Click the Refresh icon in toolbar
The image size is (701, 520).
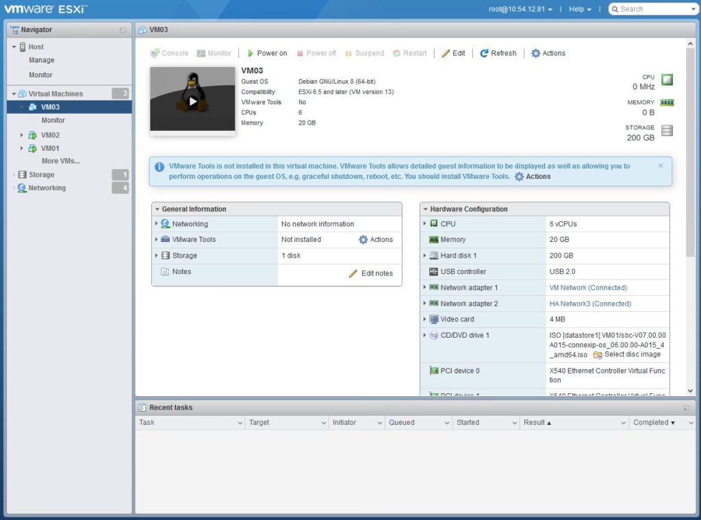tap(484, 53)
